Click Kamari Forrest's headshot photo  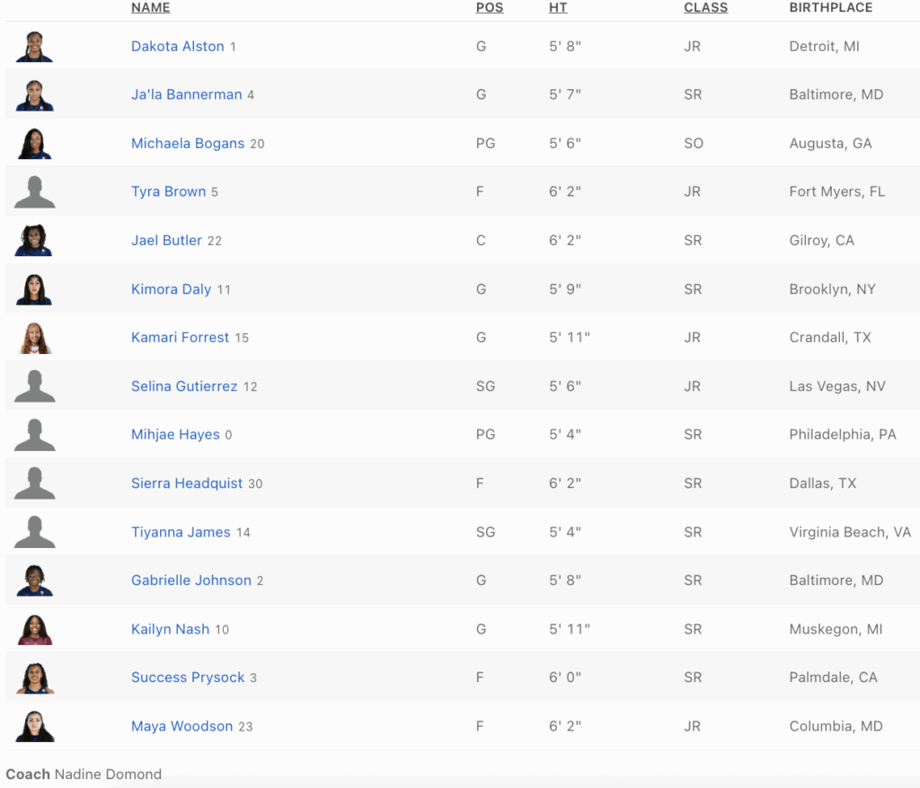click(x=35, y=338)
